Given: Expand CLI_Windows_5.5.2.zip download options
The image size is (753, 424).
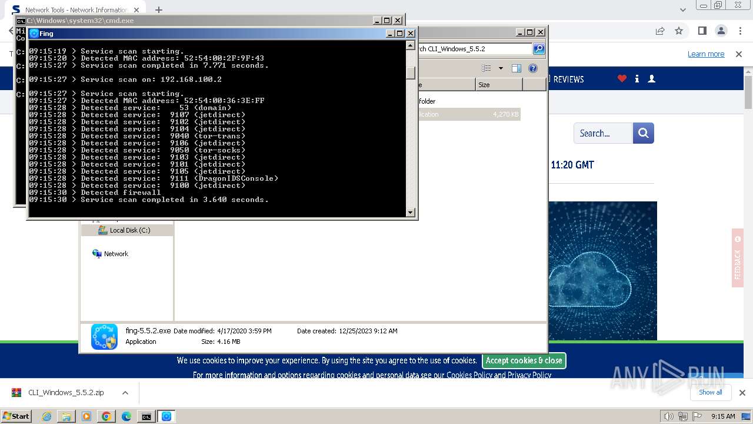Looking at the screenshot, I should tap(125, 393).
